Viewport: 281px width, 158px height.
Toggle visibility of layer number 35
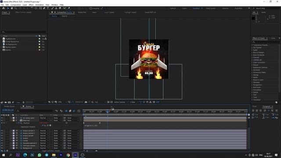2,131
